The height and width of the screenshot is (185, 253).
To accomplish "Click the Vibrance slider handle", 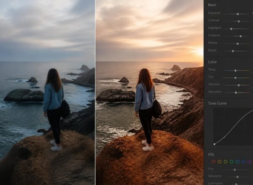I will (239, 85).
